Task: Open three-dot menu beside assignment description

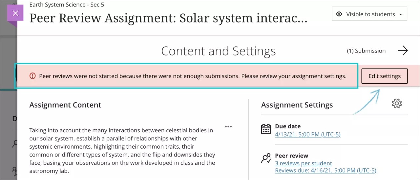Action: click(228, 127)
